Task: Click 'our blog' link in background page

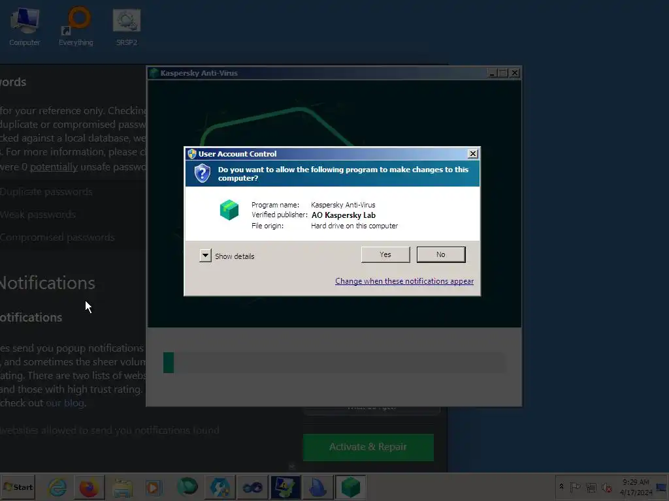Action: point(65,403)
